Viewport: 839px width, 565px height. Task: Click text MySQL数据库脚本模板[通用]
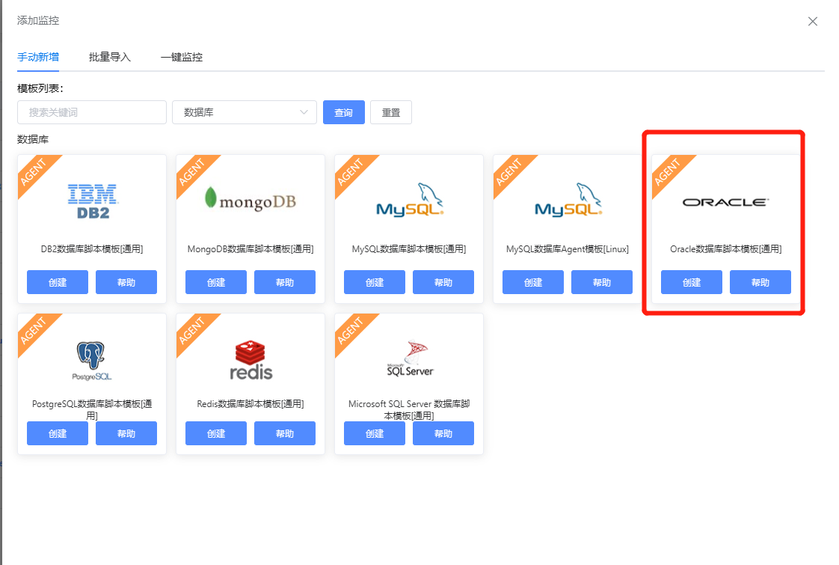coord(409,249)
